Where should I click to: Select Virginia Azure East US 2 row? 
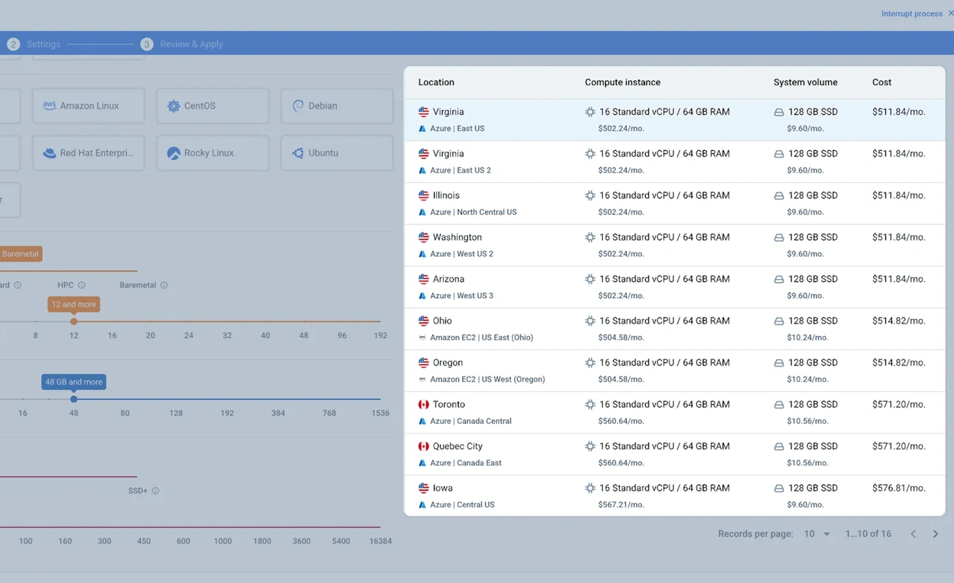click(x=674, y=162)
